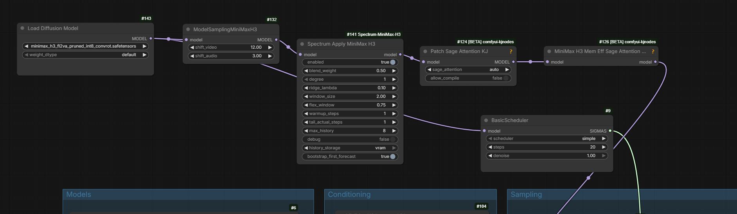The height and width of the screenshot is (214, 737).
Task: Increase max_history with right arrow
Action: point(394,131)
